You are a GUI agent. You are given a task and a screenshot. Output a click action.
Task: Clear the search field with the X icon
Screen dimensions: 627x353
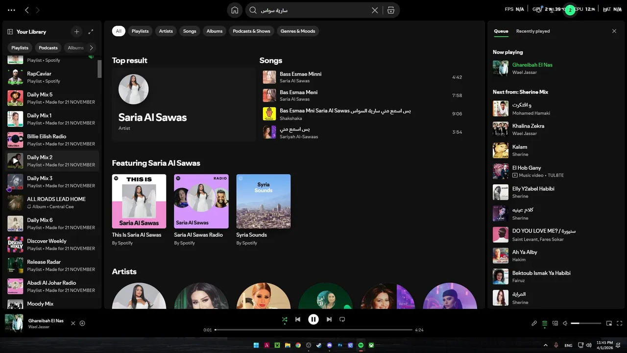(x=375, y=10)
